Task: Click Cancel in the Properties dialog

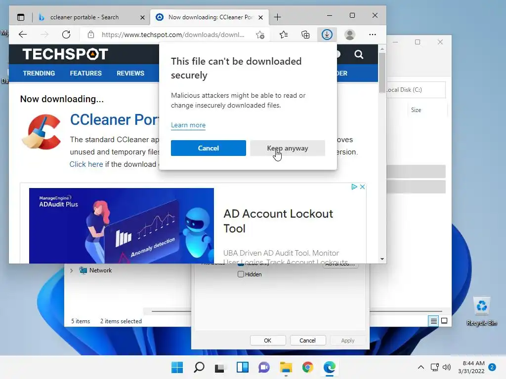Action: 307,341
